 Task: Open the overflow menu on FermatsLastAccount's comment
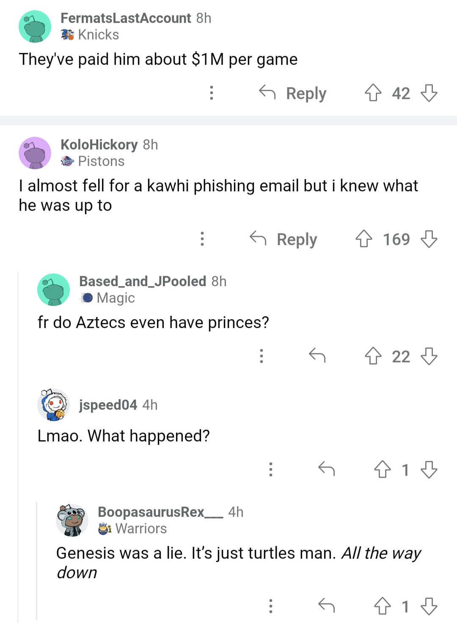pos(211,93)
